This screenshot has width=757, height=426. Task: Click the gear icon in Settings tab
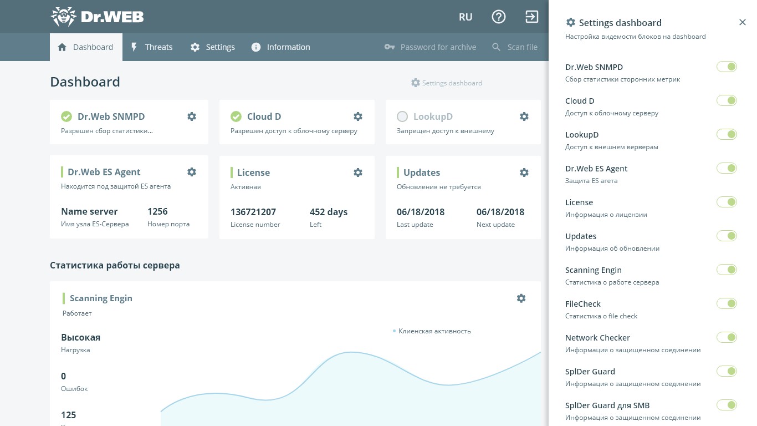[195, 47]
